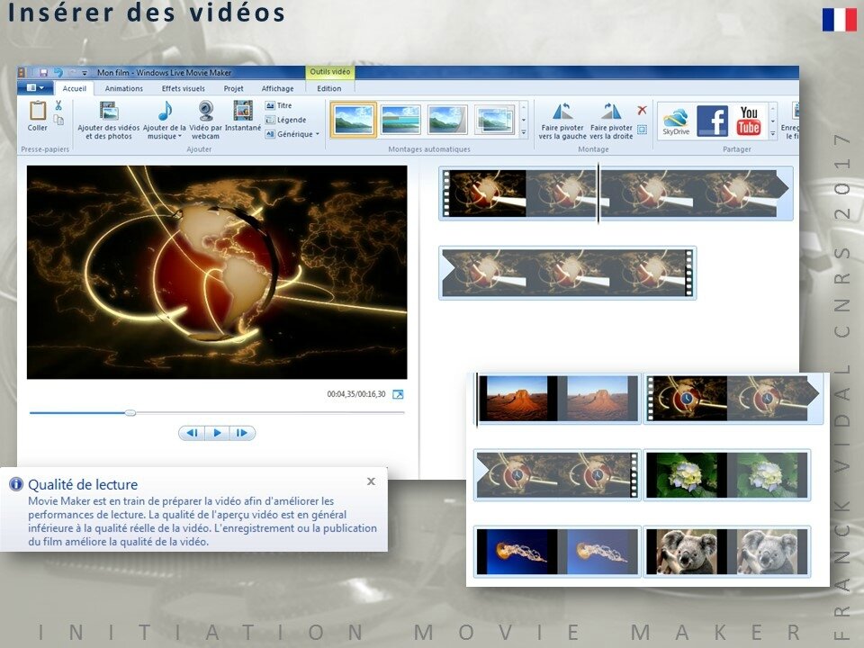Save the project from the quick access toolbar
Screen dimensions: 864x648
(x=43, y=72)
